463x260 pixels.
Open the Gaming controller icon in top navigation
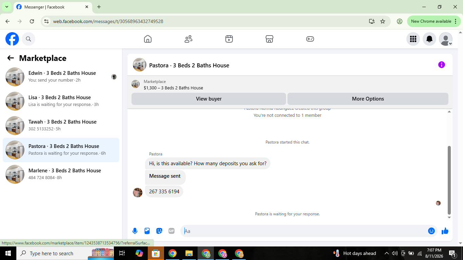310,39
